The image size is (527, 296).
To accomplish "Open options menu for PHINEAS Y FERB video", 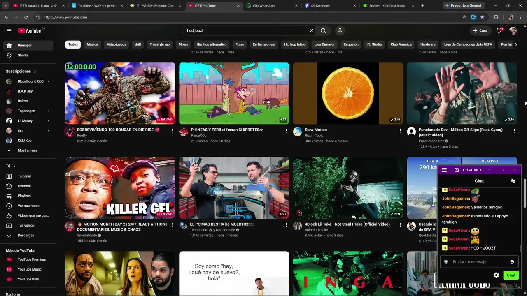I will click(x=286, y=131).
